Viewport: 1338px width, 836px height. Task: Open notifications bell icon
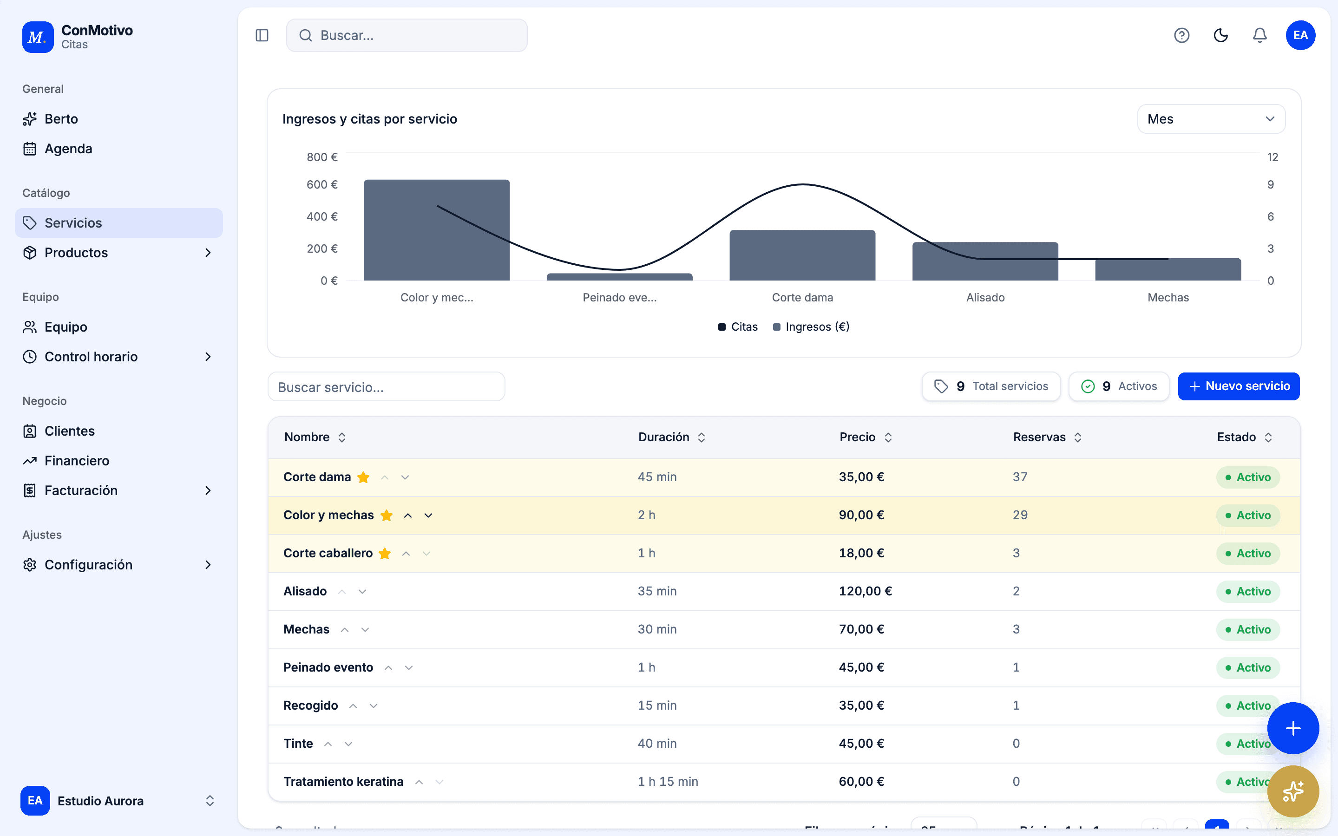tap(1259, 35)
